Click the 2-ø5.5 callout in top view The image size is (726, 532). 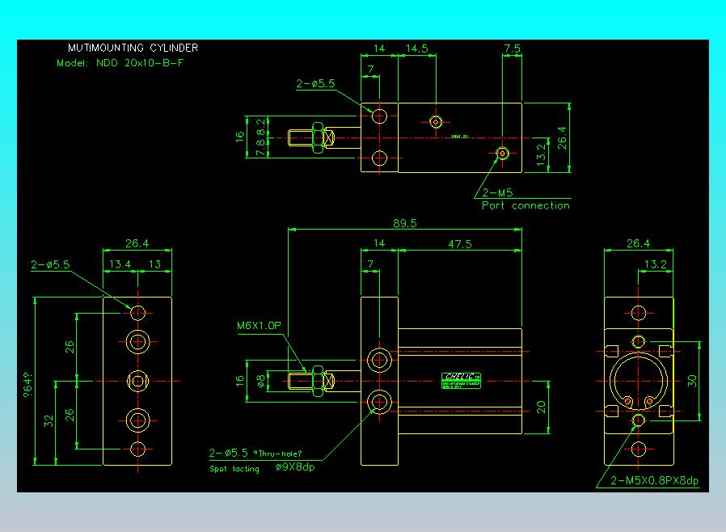coord(315,84)
